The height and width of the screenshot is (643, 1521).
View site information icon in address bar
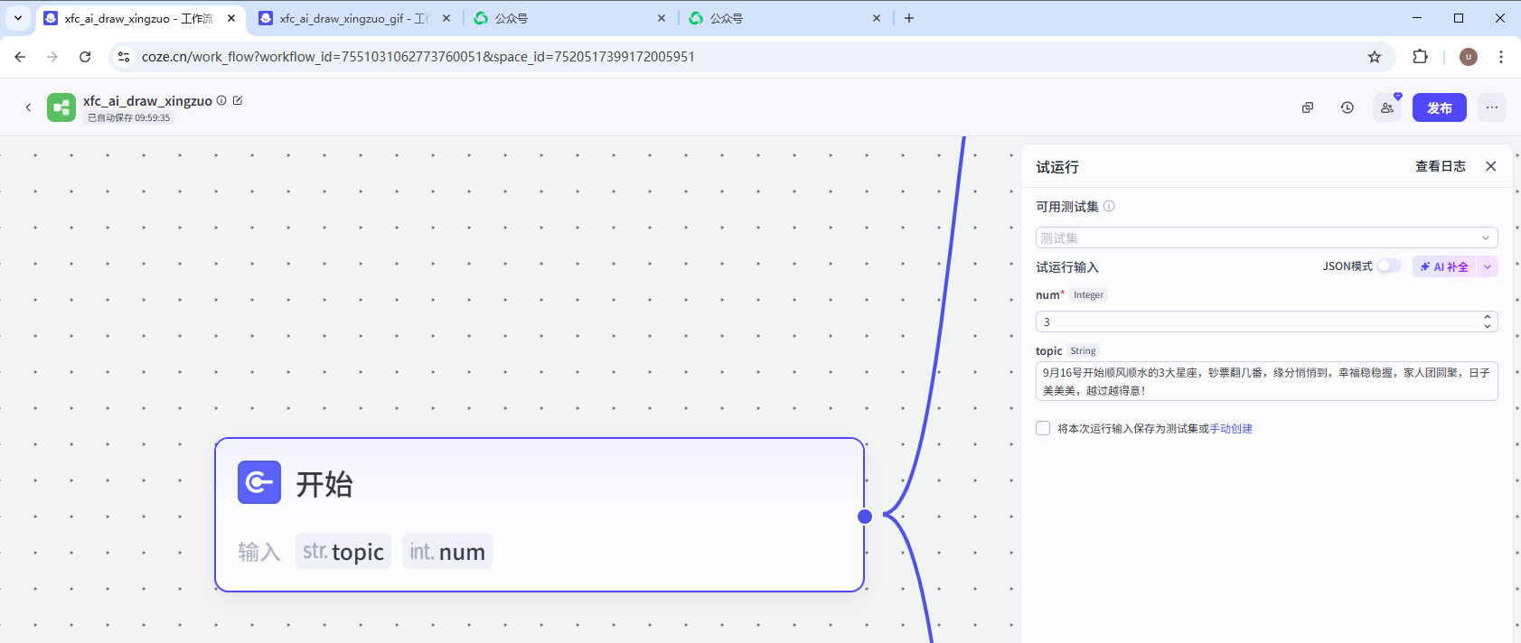coord(124,56)
